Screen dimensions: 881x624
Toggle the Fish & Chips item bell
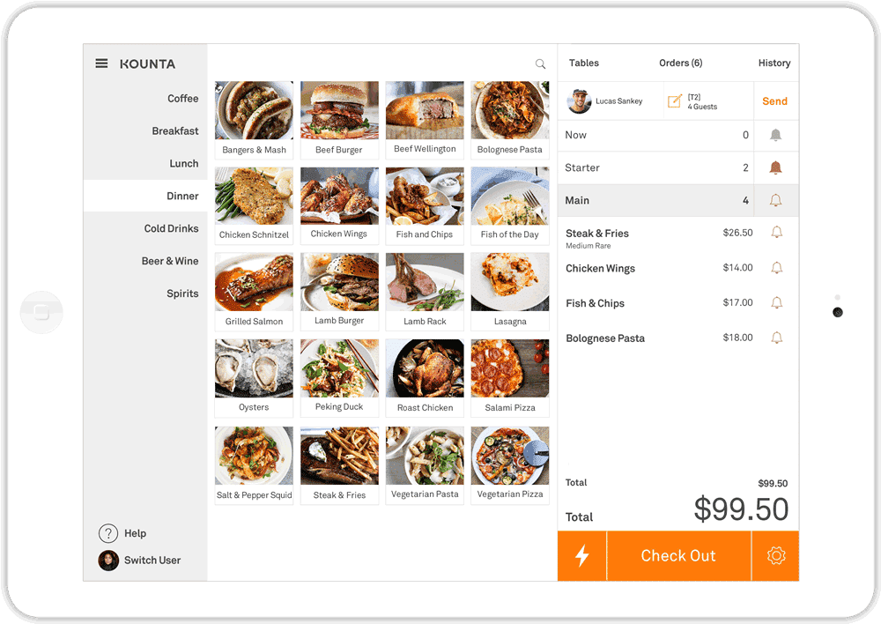coord(776,302)
